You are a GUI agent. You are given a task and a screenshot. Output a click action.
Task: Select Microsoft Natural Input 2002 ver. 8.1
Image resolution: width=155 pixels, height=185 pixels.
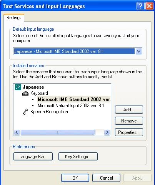coord(71,106)
